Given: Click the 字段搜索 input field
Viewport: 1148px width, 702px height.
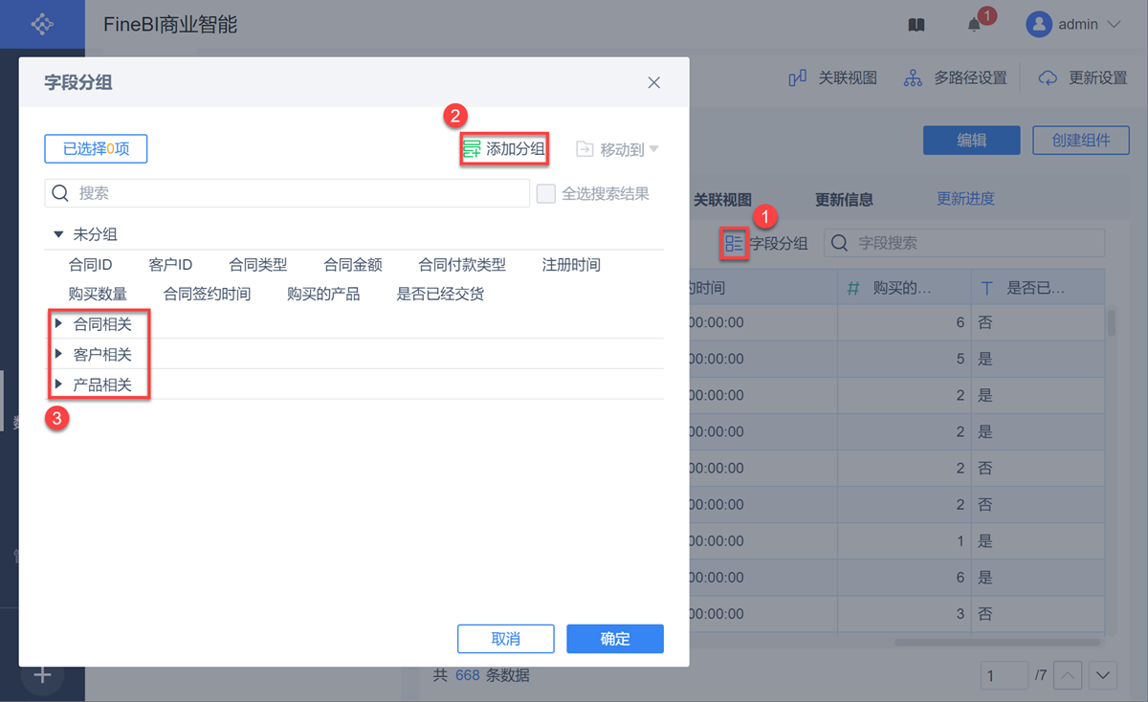Looking at the screenshot, I should (964, 243).
